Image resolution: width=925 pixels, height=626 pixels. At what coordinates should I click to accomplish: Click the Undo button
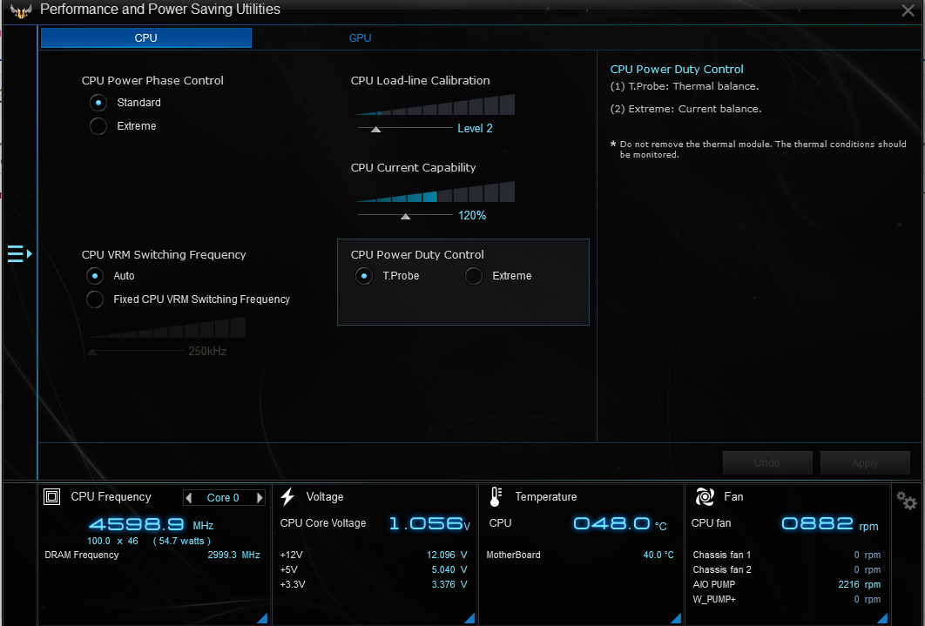[766, 462]
